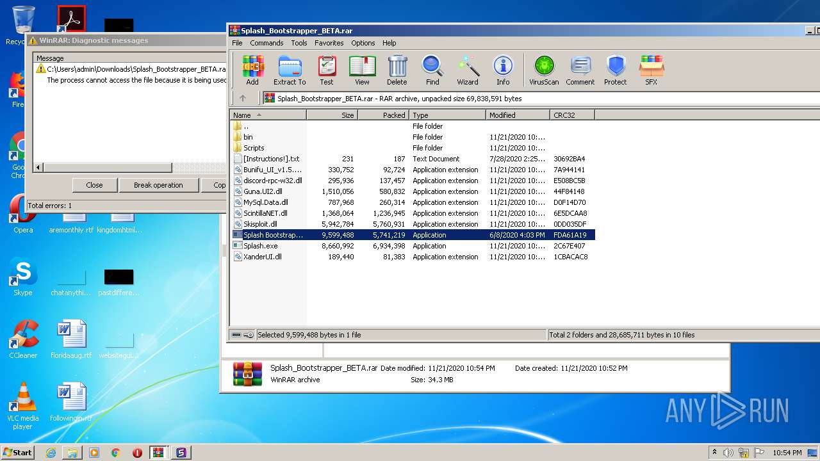
Task: Click the Find magnifier icon
Action: [432, 70]
